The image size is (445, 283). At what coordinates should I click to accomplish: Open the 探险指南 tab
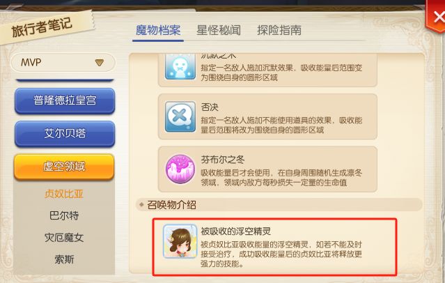(279, 30)
